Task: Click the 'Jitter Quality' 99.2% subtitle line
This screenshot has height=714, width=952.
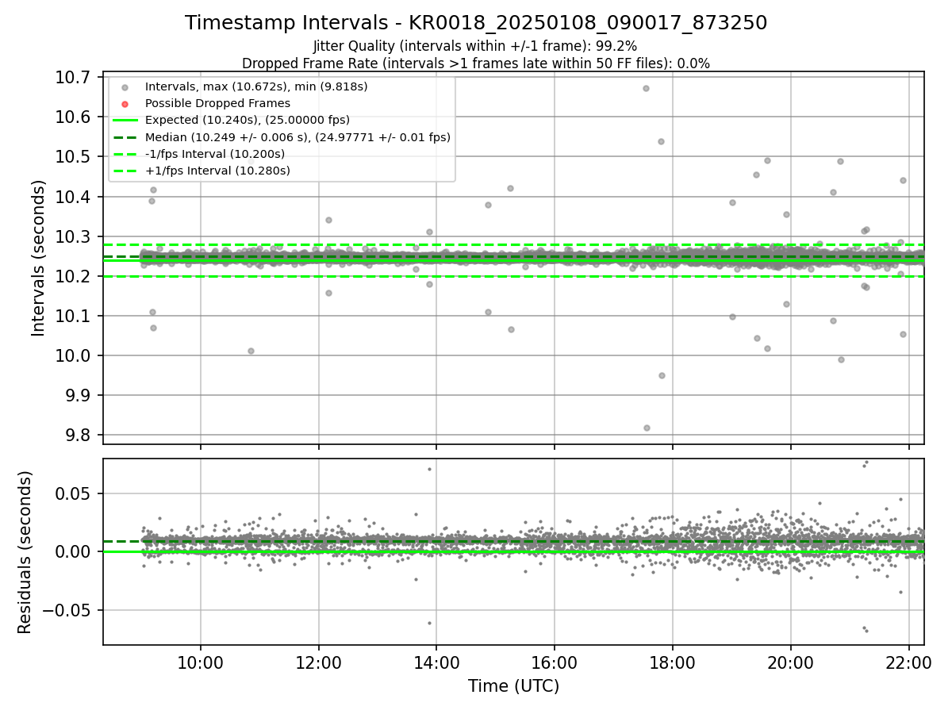Action: tap(475, 46)
